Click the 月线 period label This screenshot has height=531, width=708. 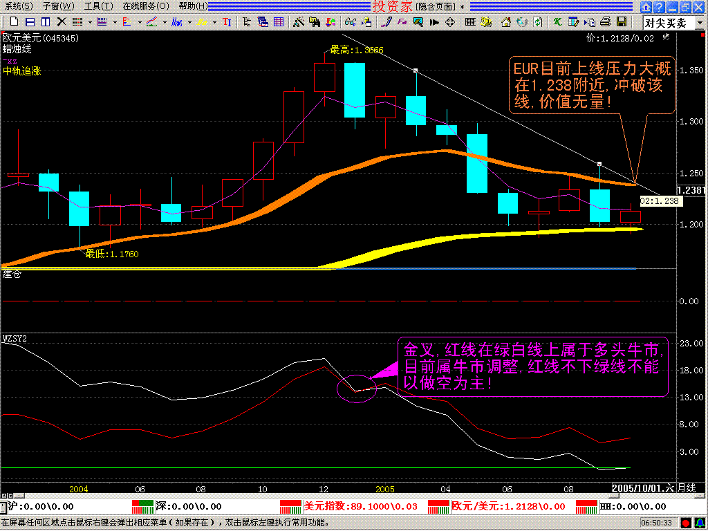[x=687, y=488]
